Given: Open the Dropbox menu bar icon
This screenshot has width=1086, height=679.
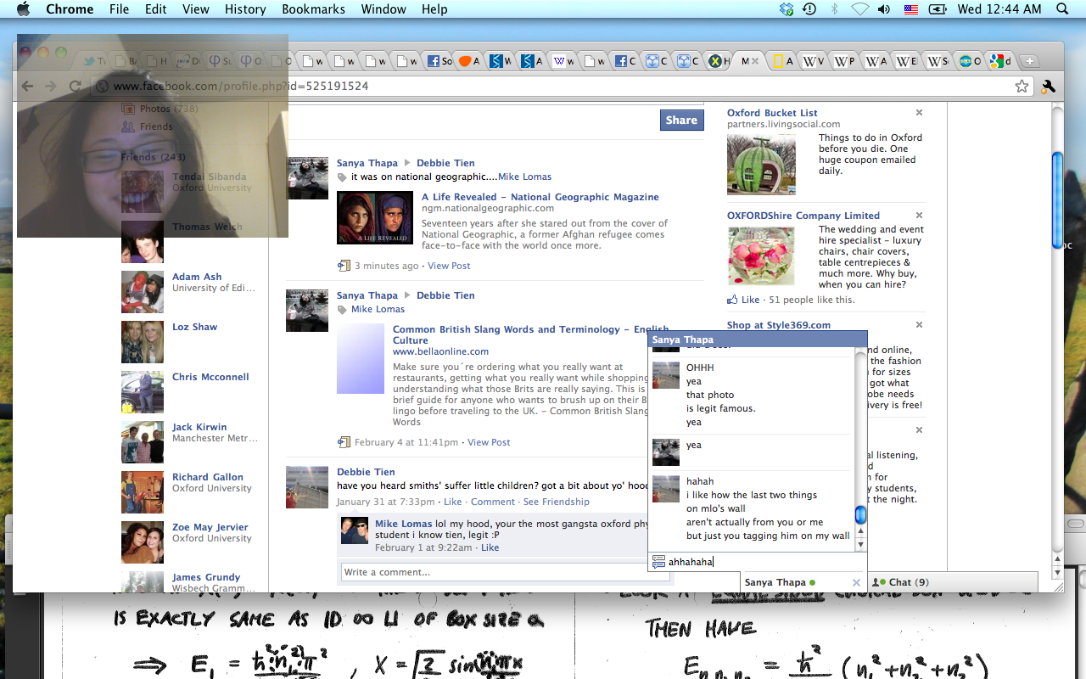Looking at the screenshot, I should [x=787, y=9].
